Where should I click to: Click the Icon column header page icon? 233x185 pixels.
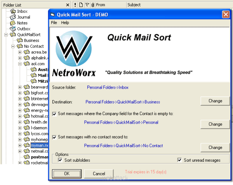coord(81,5)
